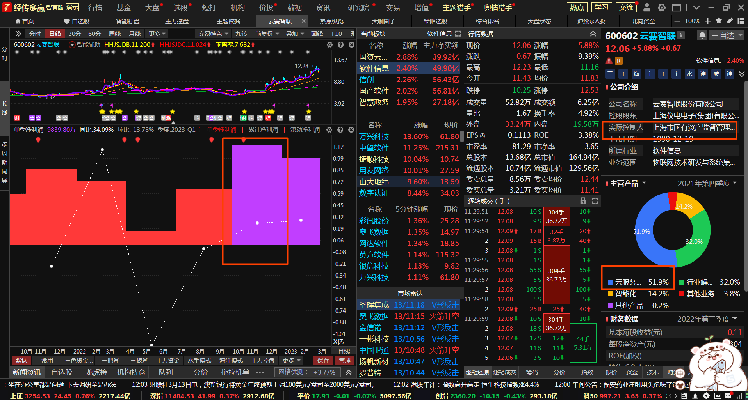748x400 pixels.
Task: Switch to the 自选股 tab
Action: click(77, 21)
